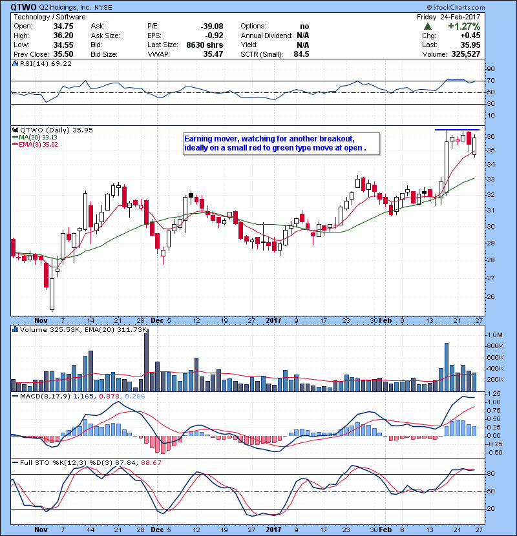
Task: Click the green up-arrow change indicator
Action: pyautogui.click(x=427, y=26)
